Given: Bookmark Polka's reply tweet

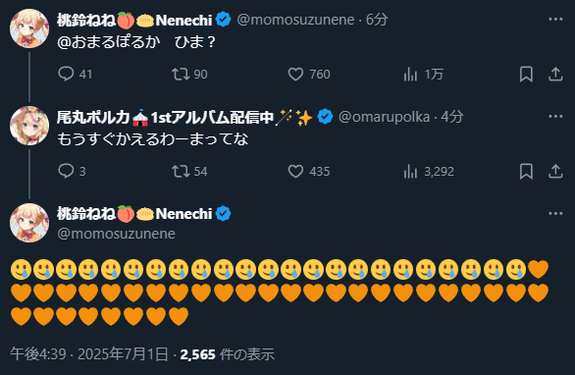Looking at the screenshot, I should point(526,171).
